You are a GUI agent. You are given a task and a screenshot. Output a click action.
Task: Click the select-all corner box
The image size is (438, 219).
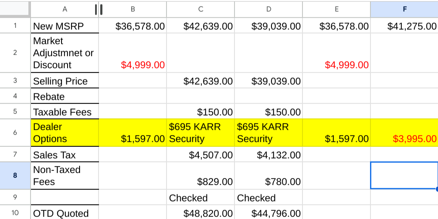(x=15, y=9)
